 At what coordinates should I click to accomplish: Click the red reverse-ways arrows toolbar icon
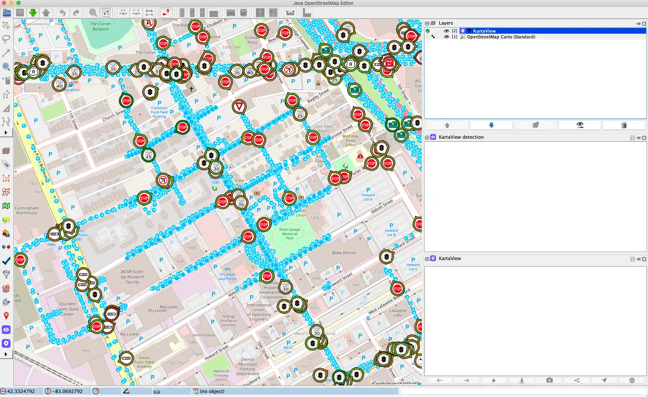pos(166,13)
